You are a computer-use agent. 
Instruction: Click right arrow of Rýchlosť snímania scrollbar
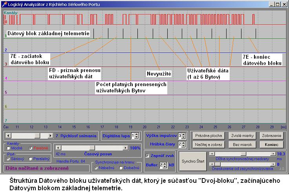coord(50,136)
